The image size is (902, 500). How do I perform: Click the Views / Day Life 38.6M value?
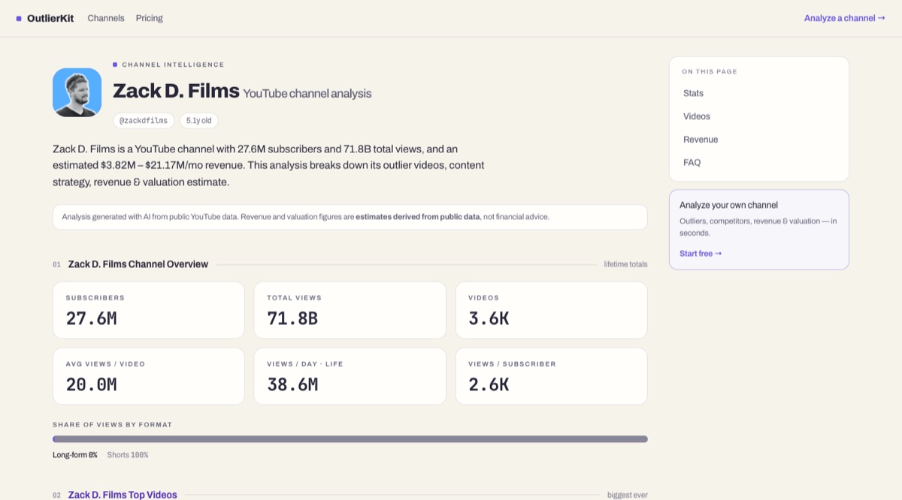click(292, 384)
